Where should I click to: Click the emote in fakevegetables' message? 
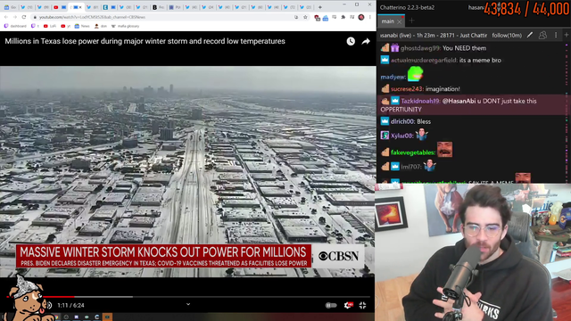click(x=444, y=150)
